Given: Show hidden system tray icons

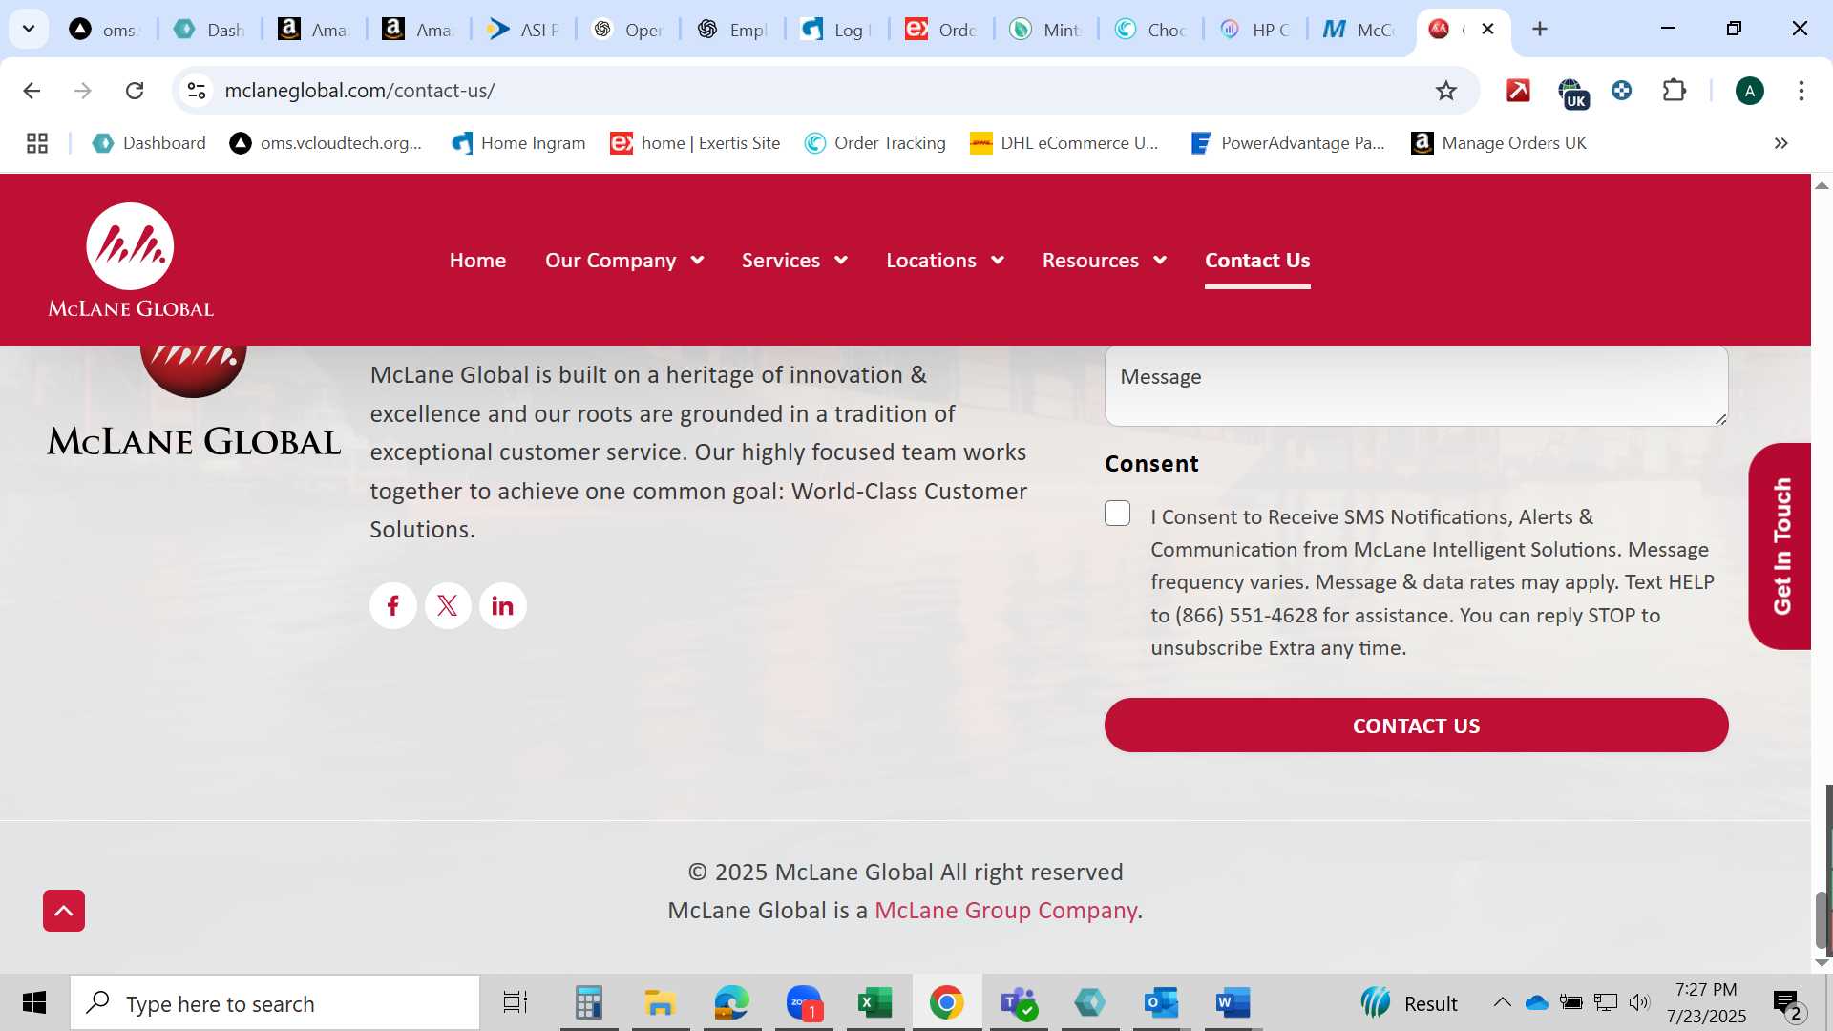Looking at the screenshot, I should [x=1502, y=1002].
